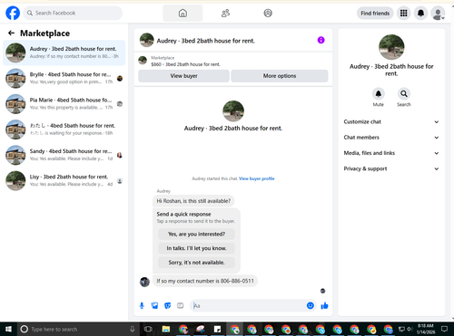454x336 pixels.
Task: Open the account profile menu icon
Action: click(438, 14)
